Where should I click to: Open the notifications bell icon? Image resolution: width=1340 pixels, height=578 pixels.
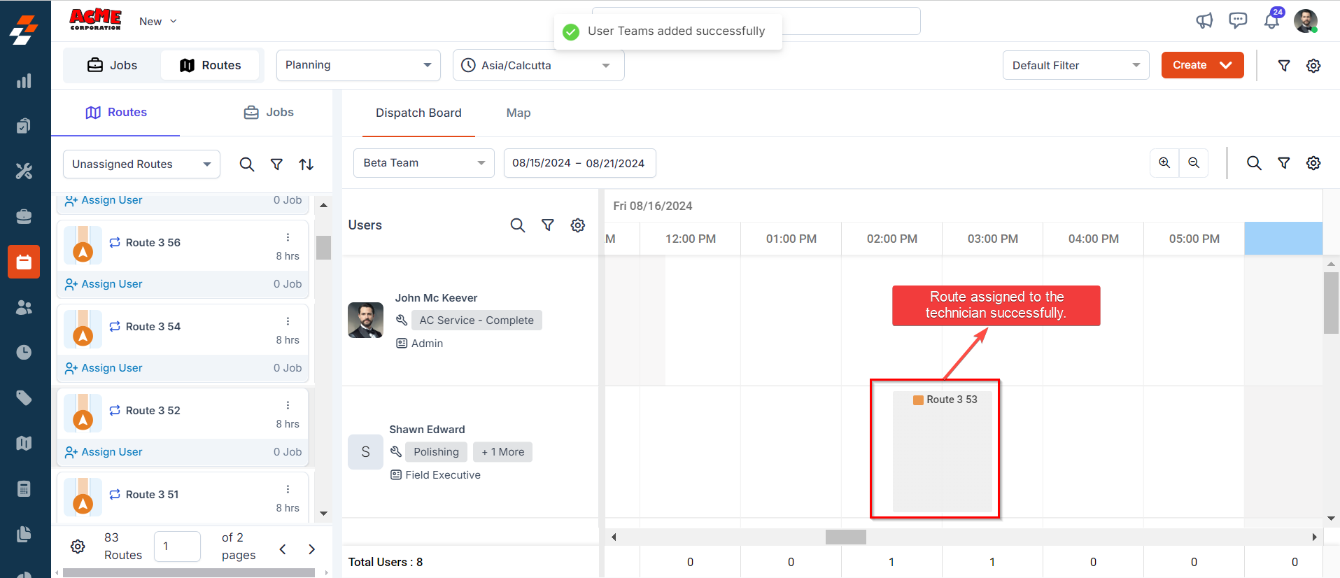point(1271,21)
